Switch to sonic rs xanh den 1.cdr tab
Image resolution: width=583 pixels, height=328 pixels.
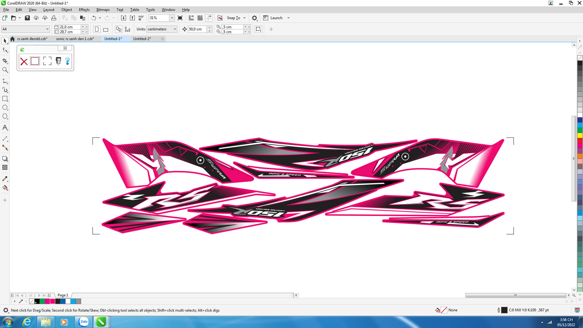[75, 39]
